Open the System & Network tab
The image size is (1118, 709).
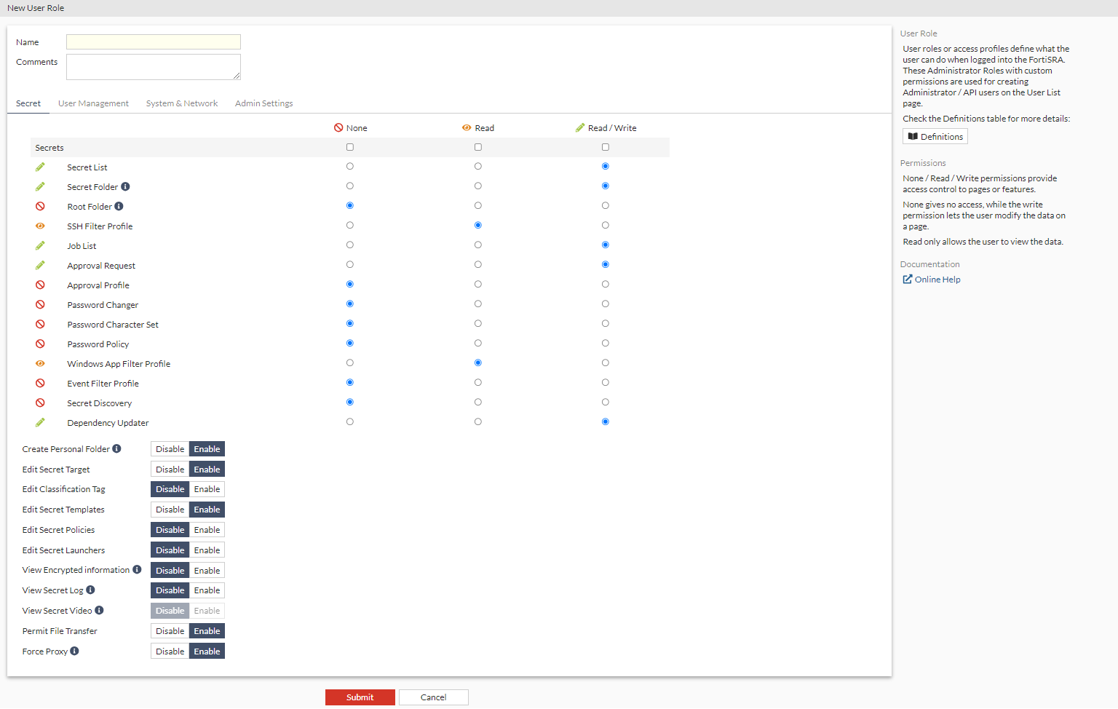pos(182,103)
